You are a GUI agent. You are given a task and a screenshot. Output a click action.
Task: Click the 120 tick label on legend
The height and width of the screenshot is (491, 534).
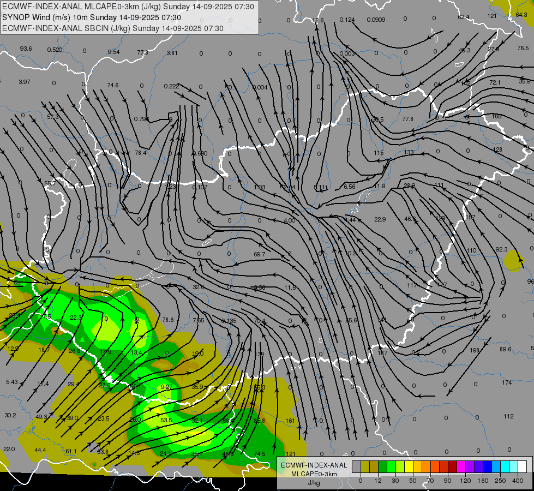click(x=466, y=481)
